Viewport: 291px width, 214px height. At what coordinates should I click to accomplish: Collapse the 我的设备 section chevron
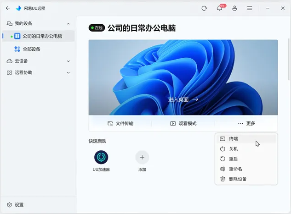[68, 24]
